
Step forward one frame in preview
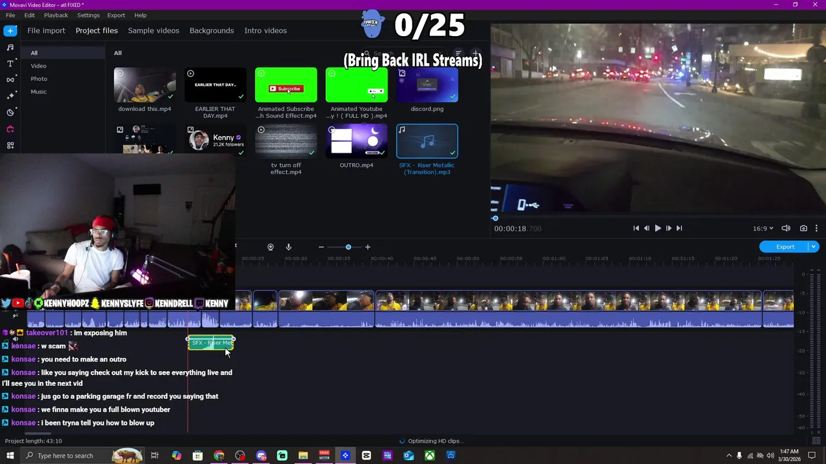coord(669,228)
